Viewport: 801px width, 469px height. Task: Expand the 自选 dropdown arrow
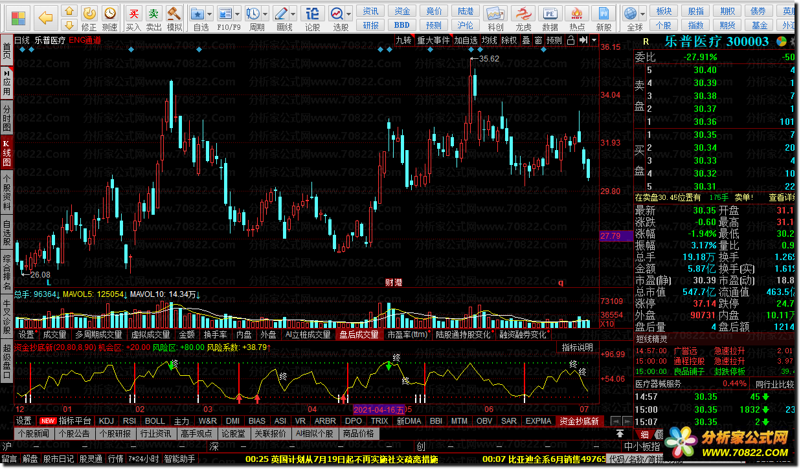(210, 14)
